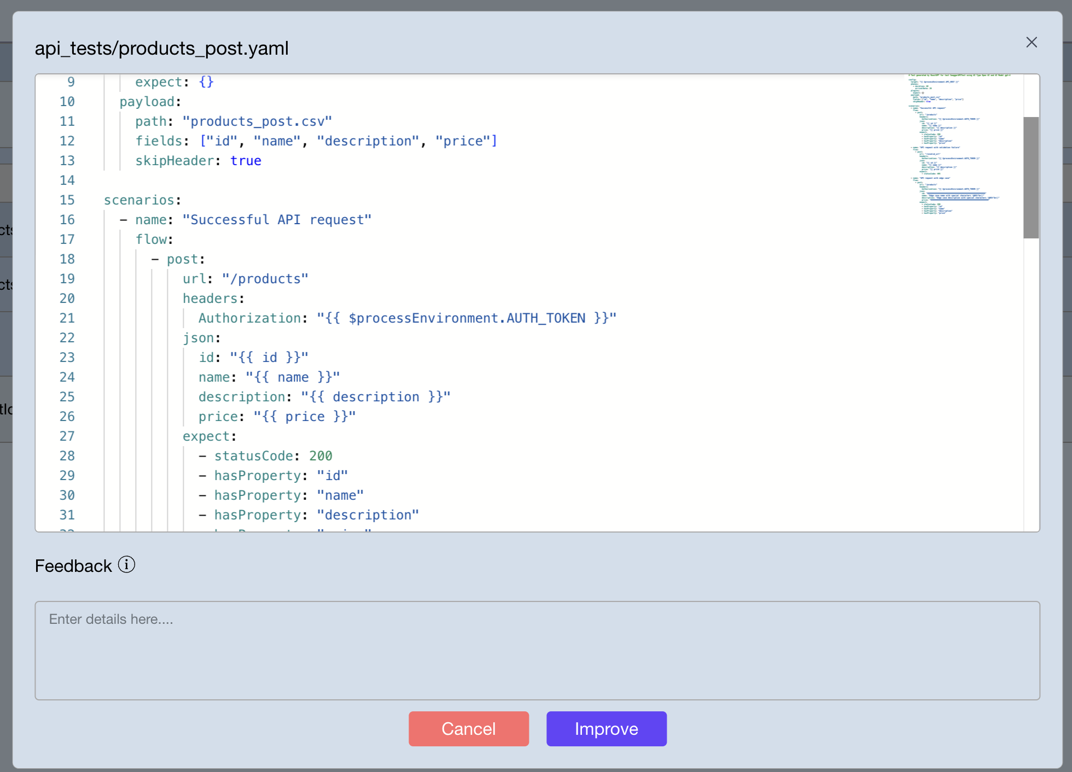1072x772 pixels.
Task: Place cursor on the skipHeader true value
Action: pyautogui.click(x=246, y=160)
